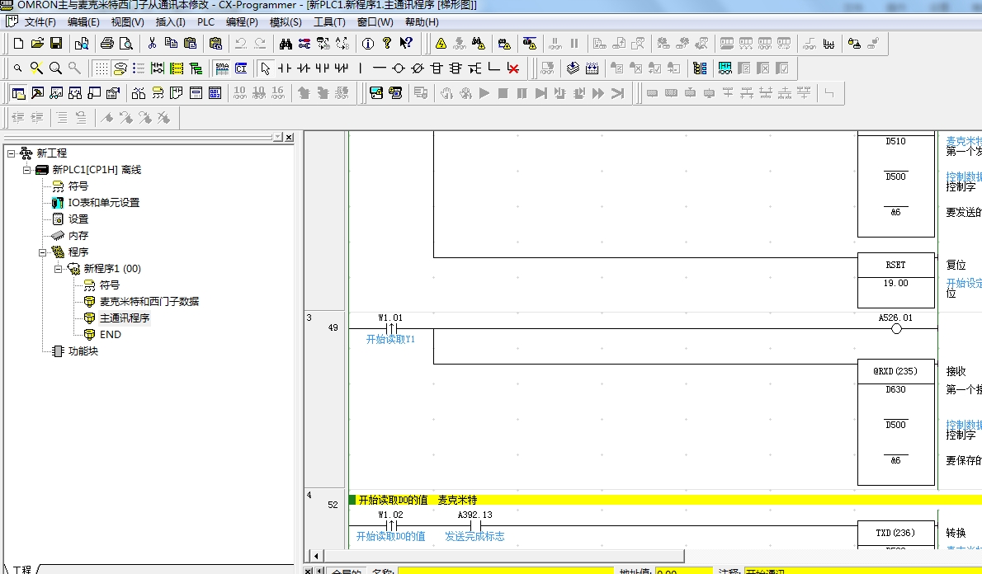This screenshot has width=982, height=574.
Task: Paste from the clipboard
Action: 191,43
